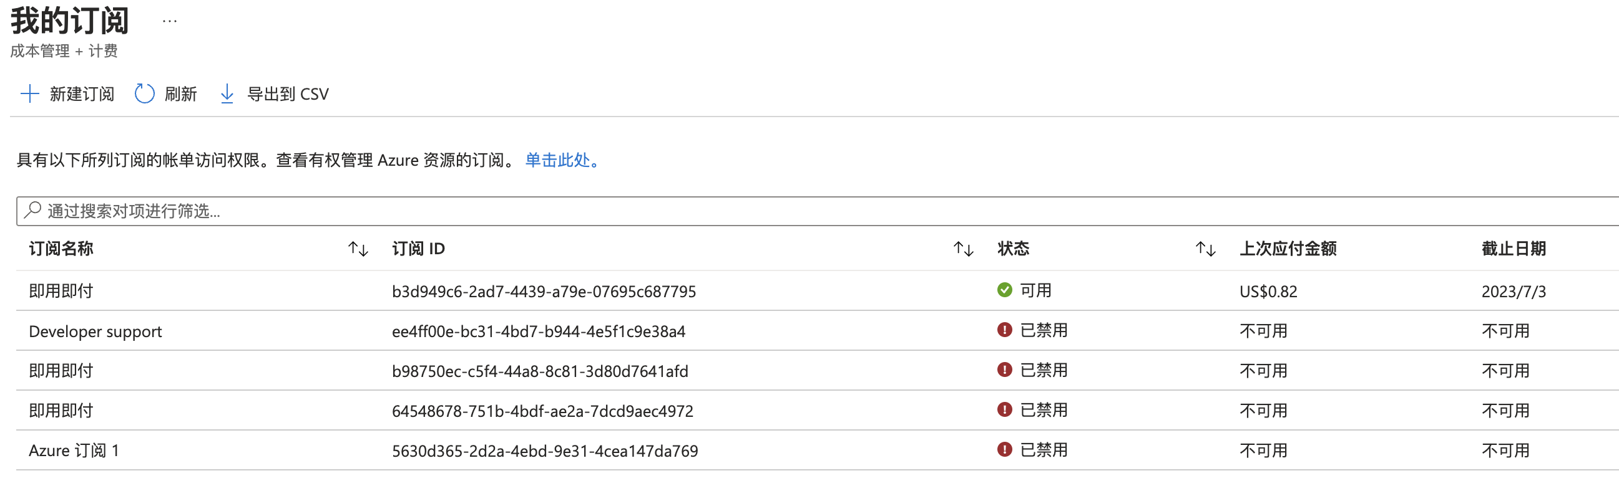This screenshot has height=496, width=1619.
Task: Sort by 订阅名称 using the arrows icon
Action: pyautogui.click(x=358, y=249)
